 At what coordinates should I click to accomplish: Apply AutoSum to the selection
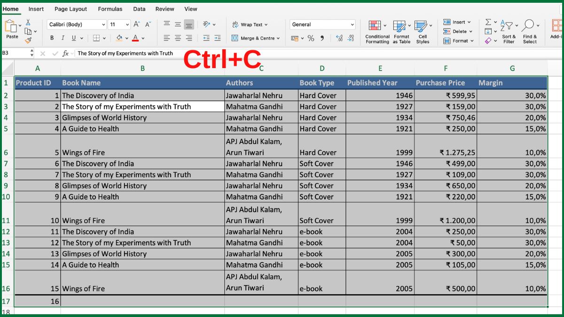pyautogui.click(x=487, y=22)
